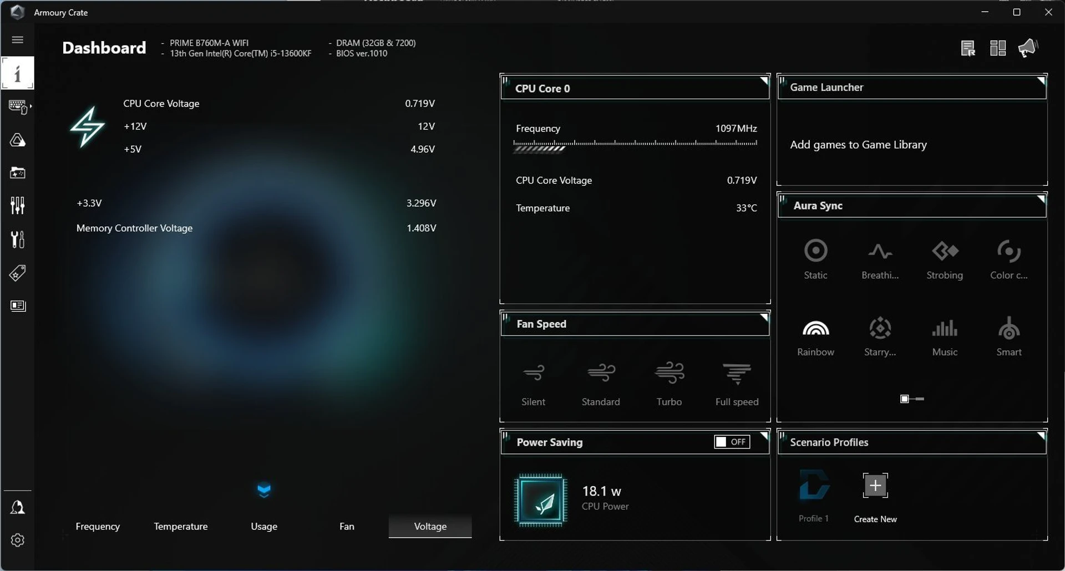
Task: Click the 18.1 w CPU Power reading
Action: tap(605, 498)
